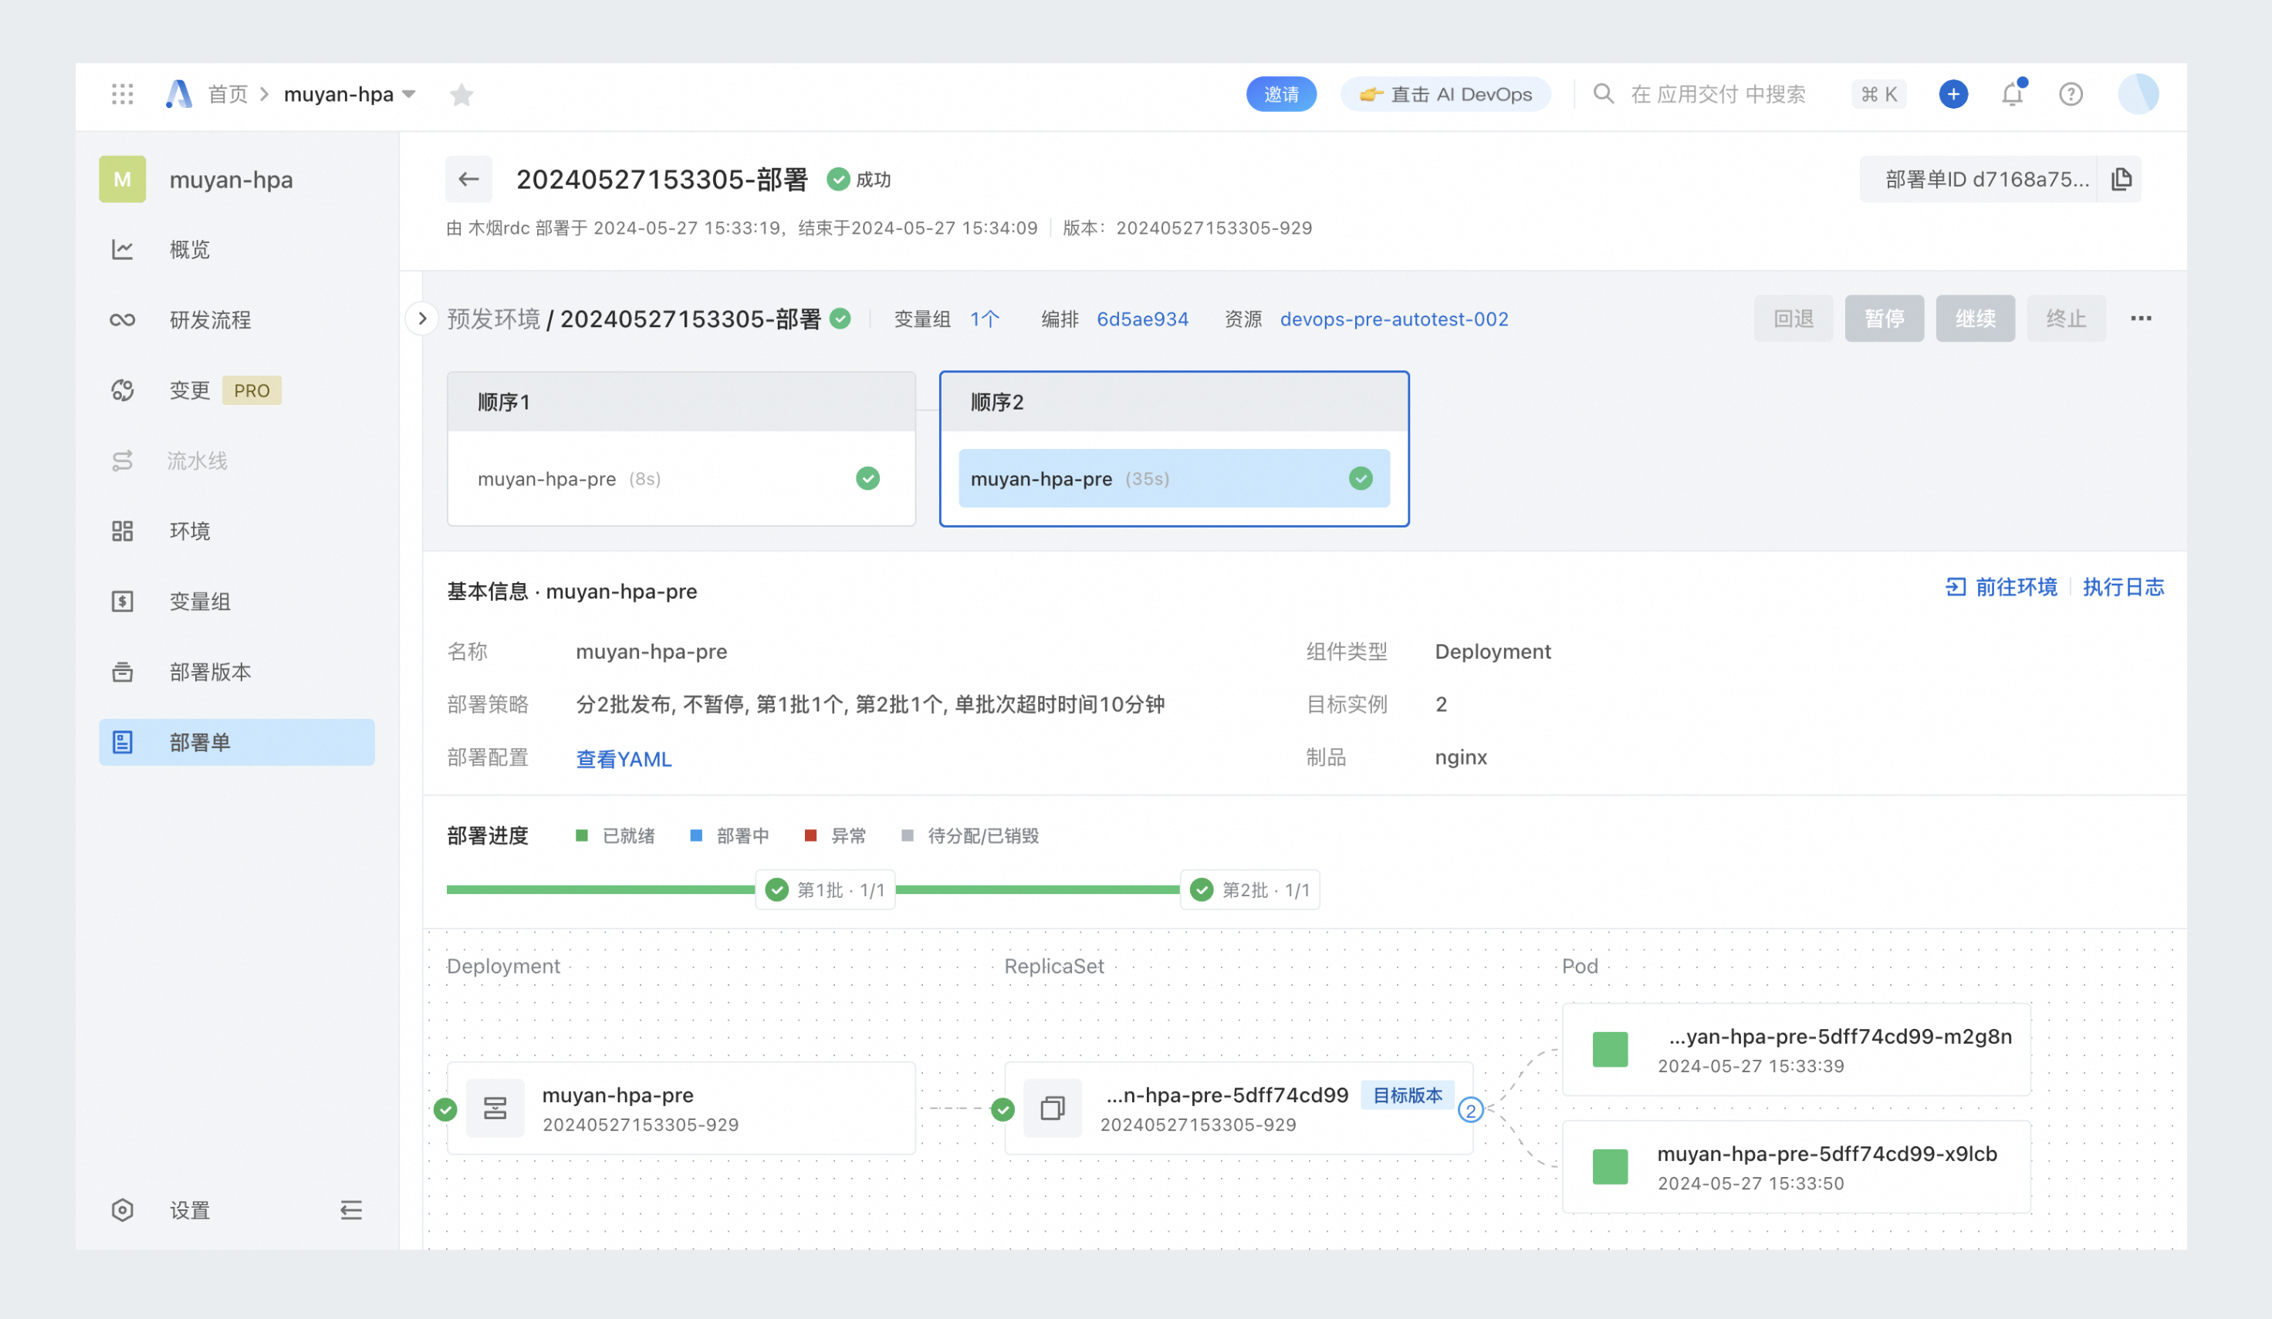The width and height of the screenshot is (2272, 1319).
Task: Select 部署单 in the sidebar
Action: [x=236, y=742]
